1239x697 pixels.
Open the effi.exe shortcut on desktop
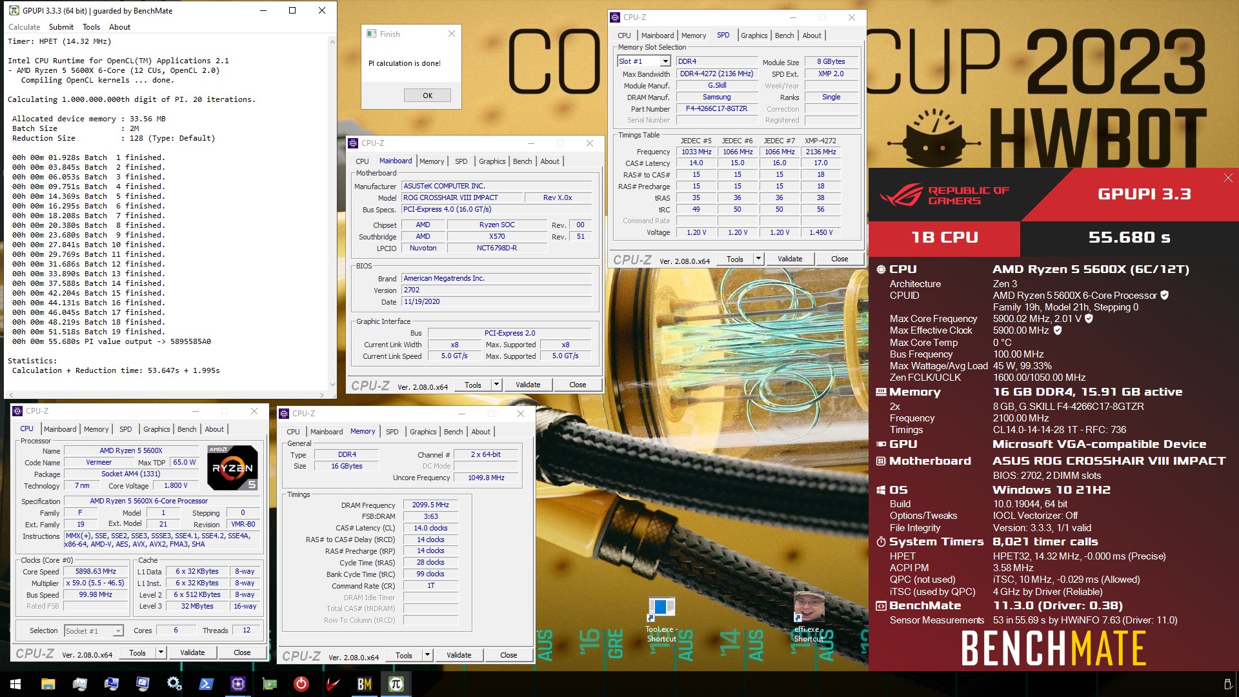tap(809, 617)
